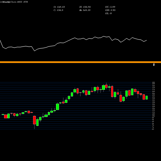Click the 'Charts AMEX RTM' title text
Image resolution: width=161 pixels, height=161 pixels.
pos(19,2)
